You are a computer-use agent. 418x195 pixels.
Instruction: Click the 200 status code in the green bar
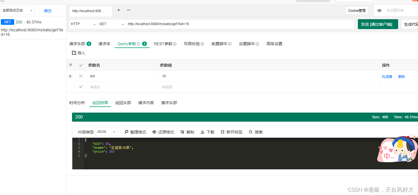(x=79, y=117)
